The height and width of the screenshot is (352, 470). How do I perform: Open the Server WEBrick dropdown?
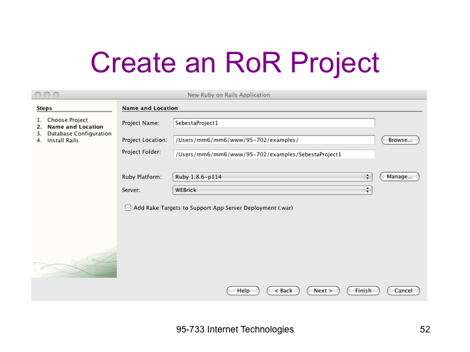[x=272, y=190]
